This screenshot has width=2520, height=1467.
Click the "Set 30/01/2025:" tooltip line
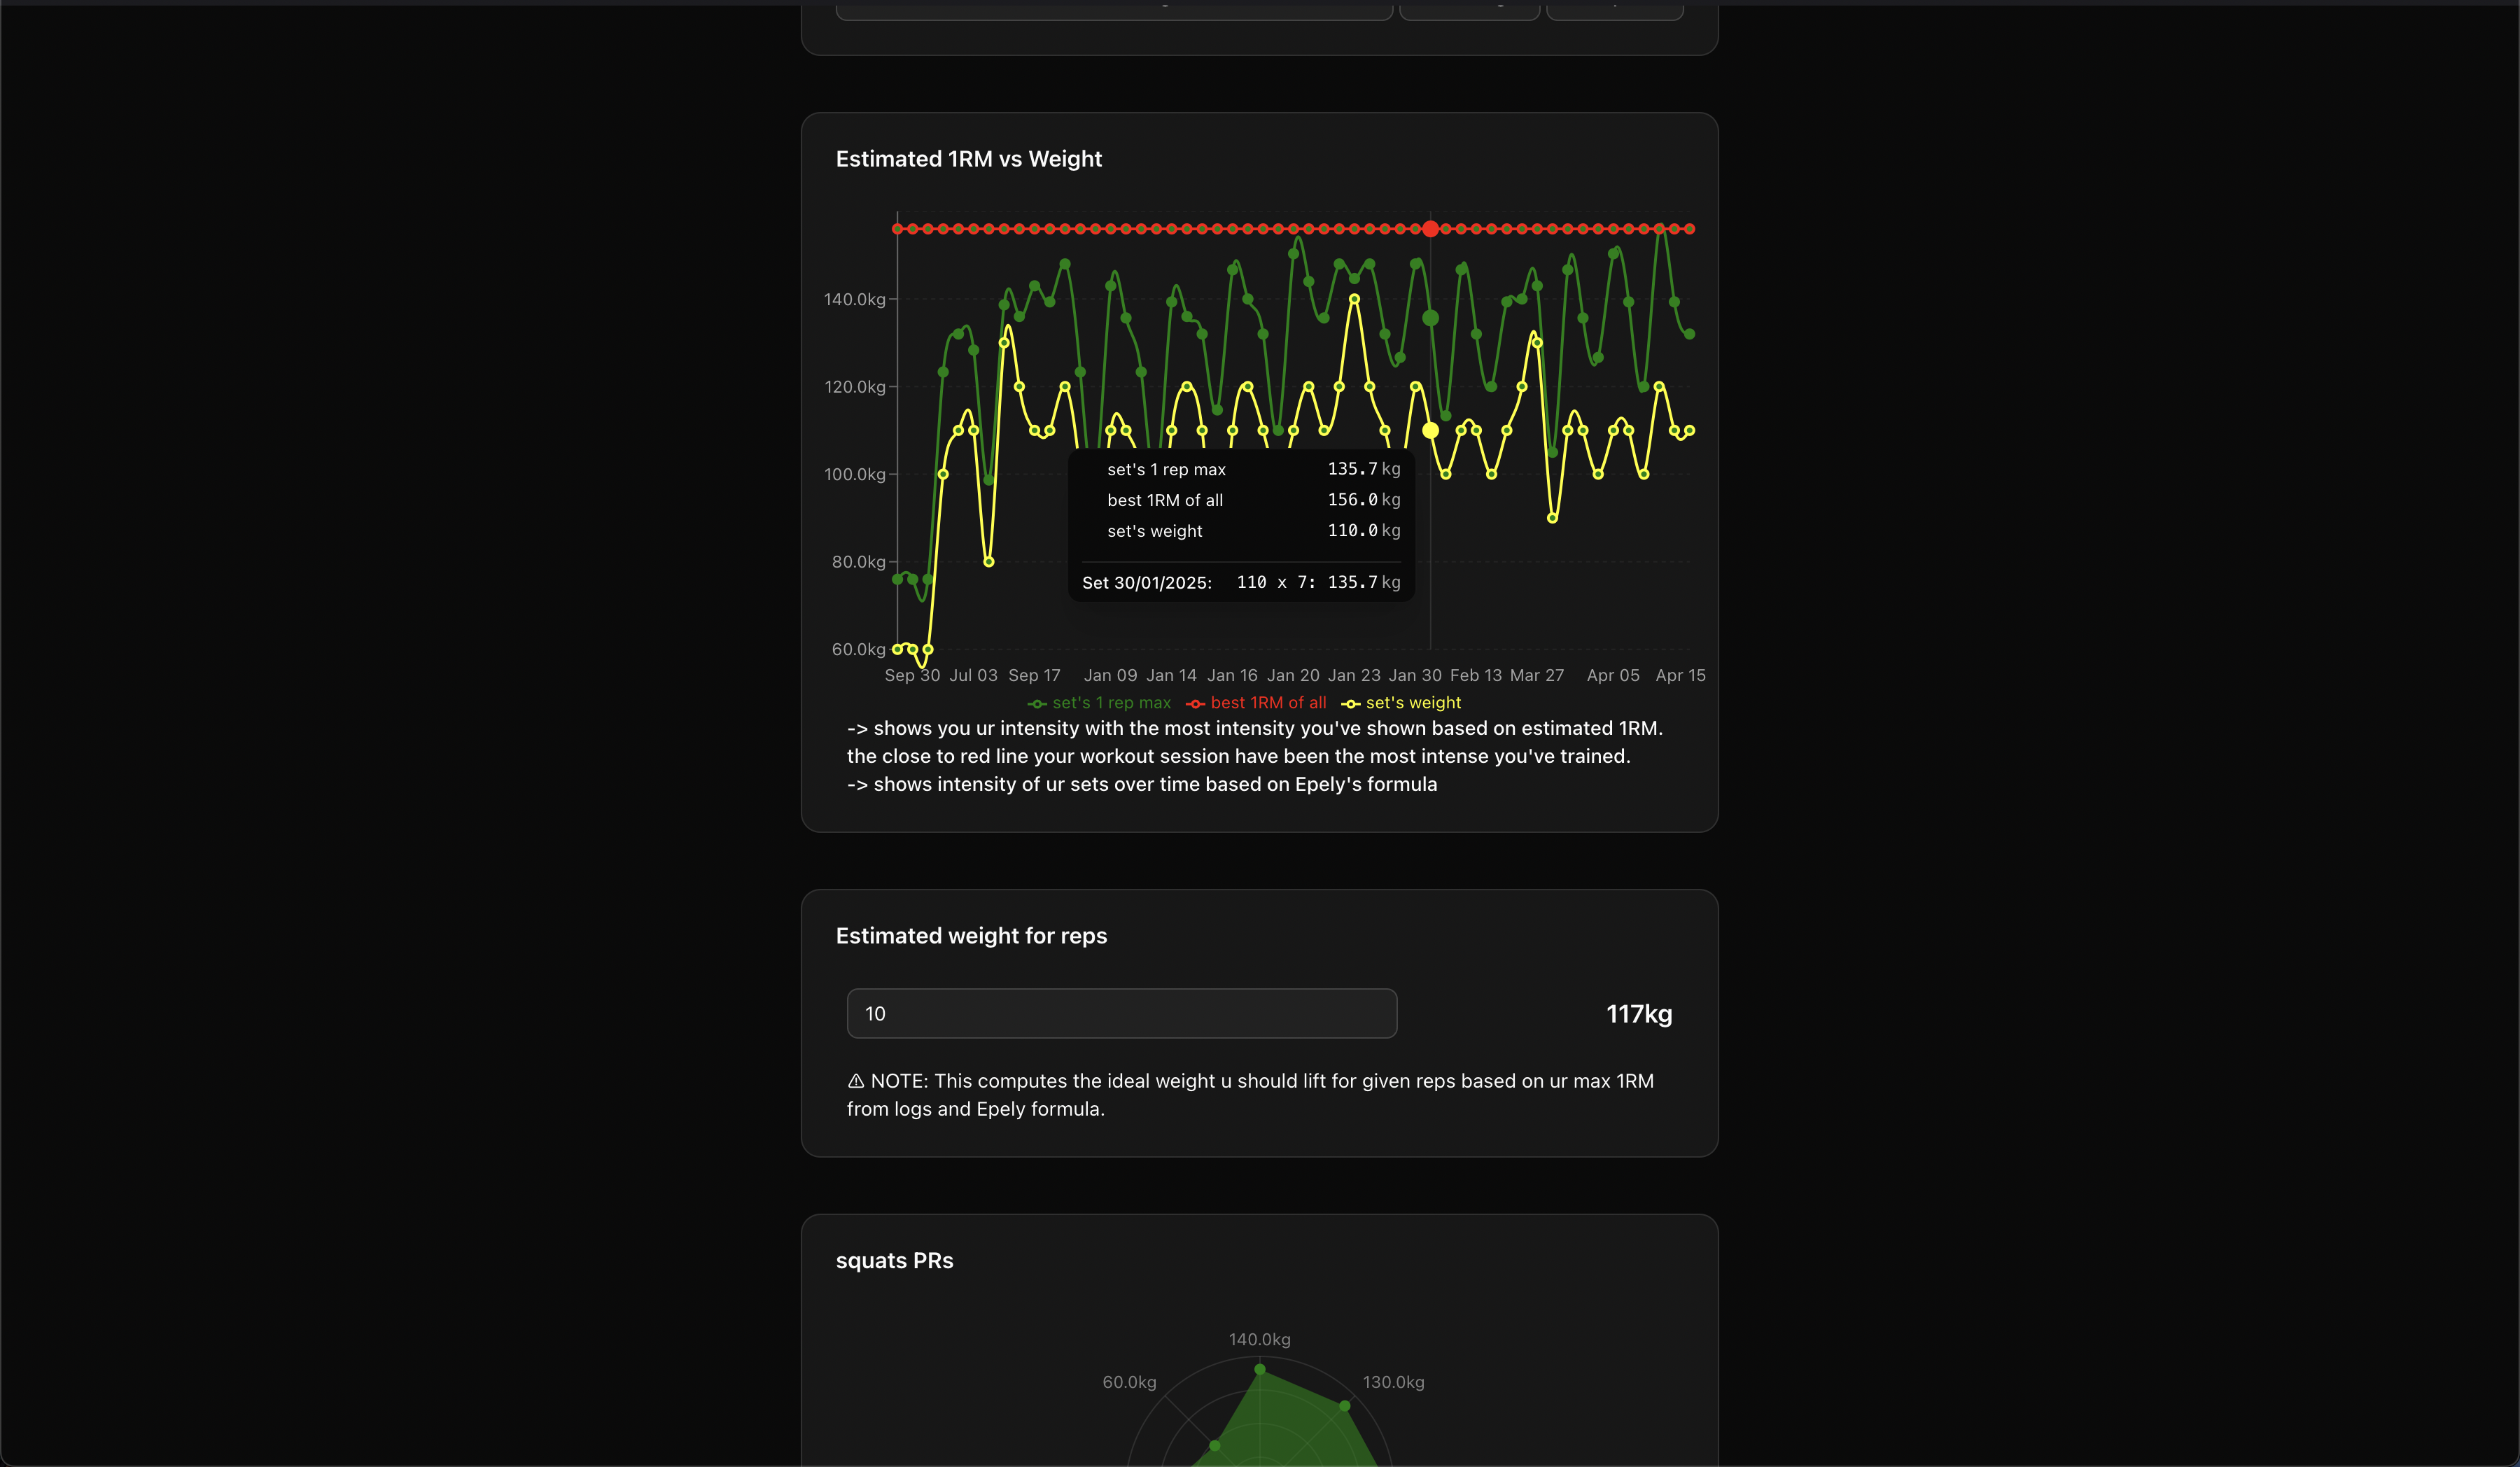pyautogui.click(x=1241, y=582)
